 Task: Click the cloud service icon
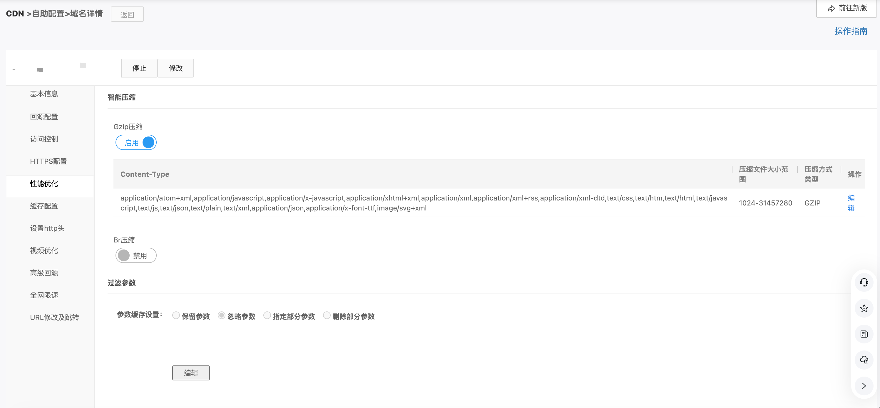point(864,360)
